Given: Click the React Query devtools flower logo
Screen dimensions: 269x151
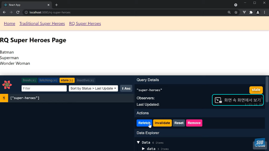Looking at the screenshot, I should 7,85.
